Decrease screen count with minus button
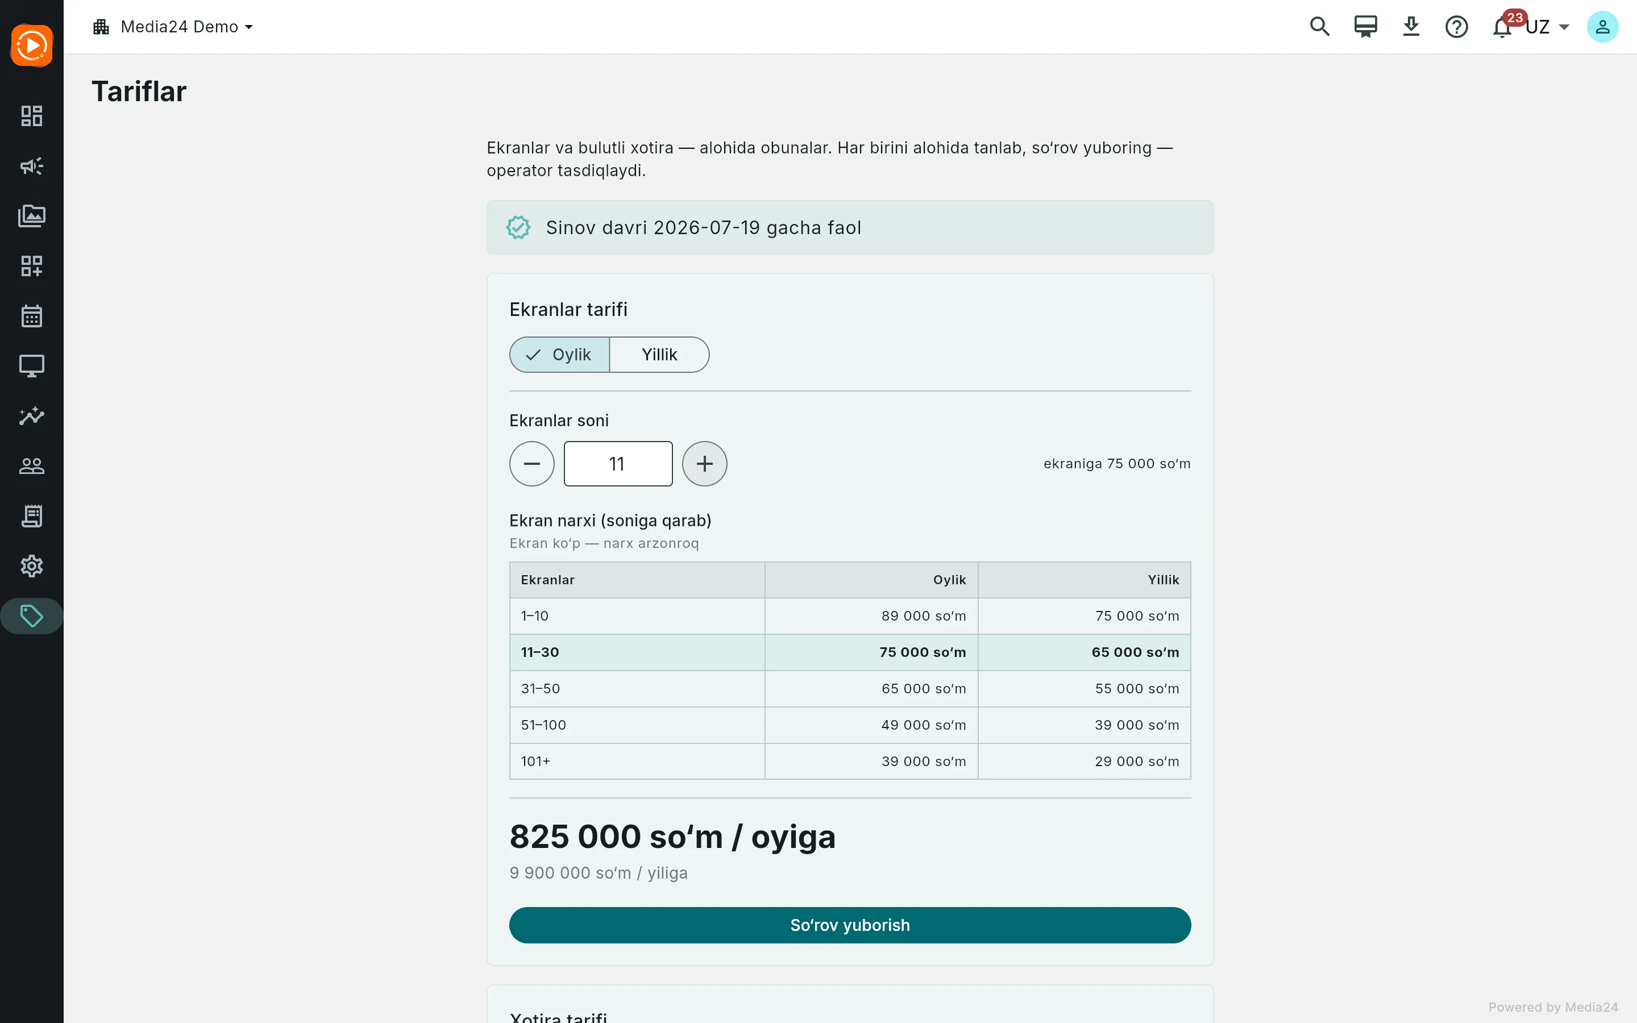 pyautogui.click(x=531, y=463)
